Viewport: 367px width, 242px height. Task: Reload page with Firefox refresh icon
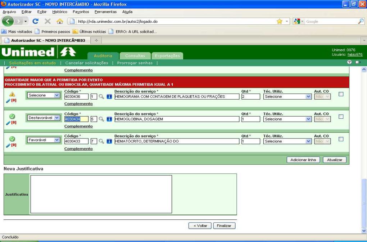point(36,22)
